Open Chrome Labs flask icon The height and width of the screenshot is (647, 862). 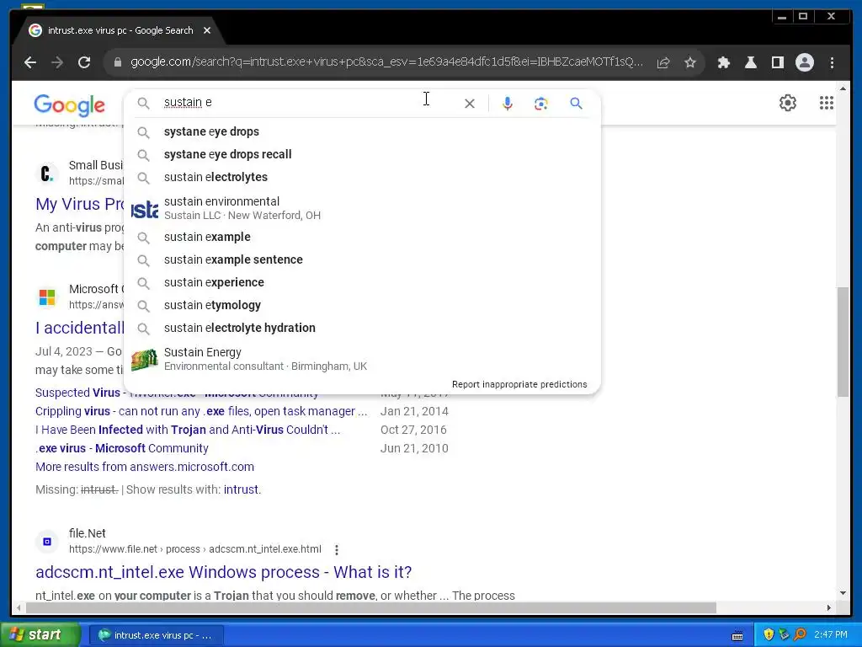[x=750, y=62]
